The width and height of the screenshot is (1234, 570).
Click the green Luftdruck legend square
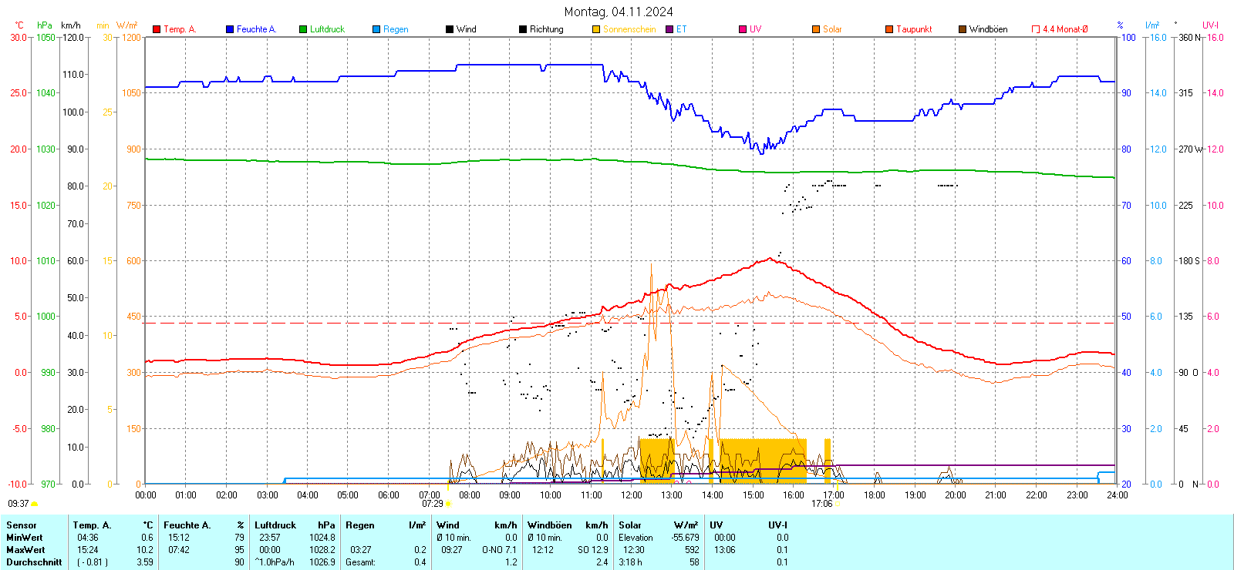pos(303,29)
